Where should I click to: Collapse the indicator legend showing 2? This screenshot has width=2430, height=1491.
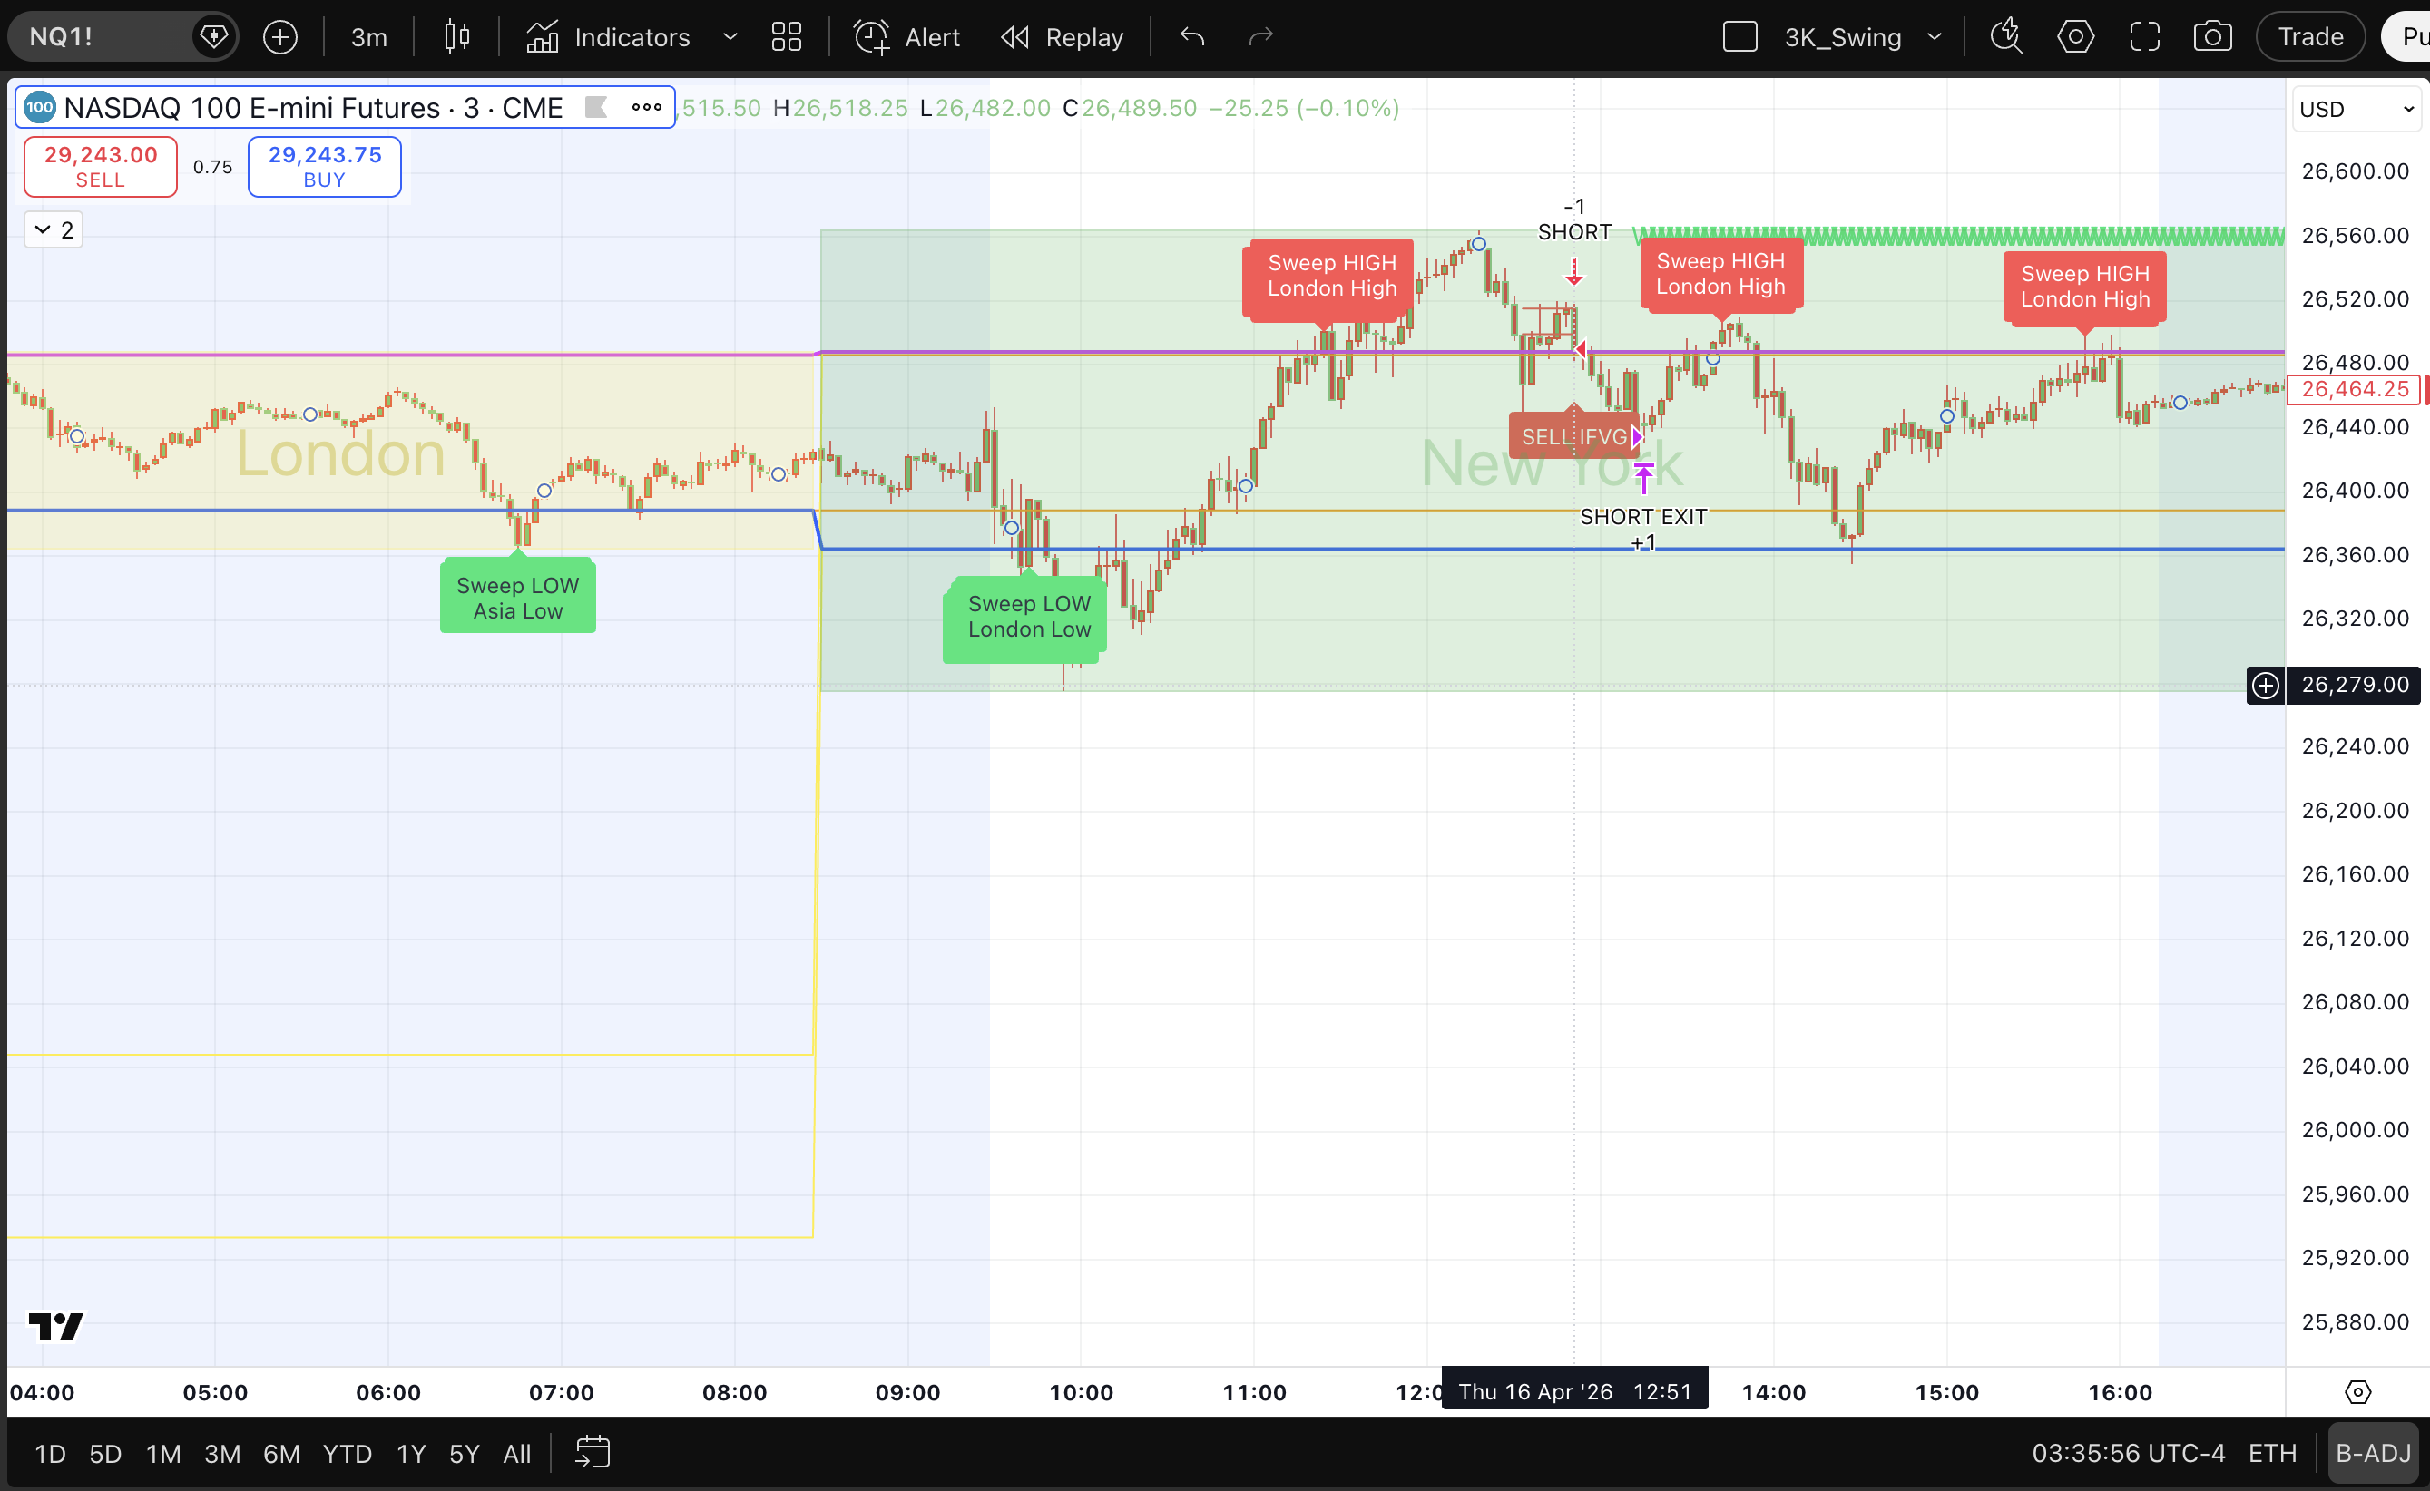tap(54, 229)
